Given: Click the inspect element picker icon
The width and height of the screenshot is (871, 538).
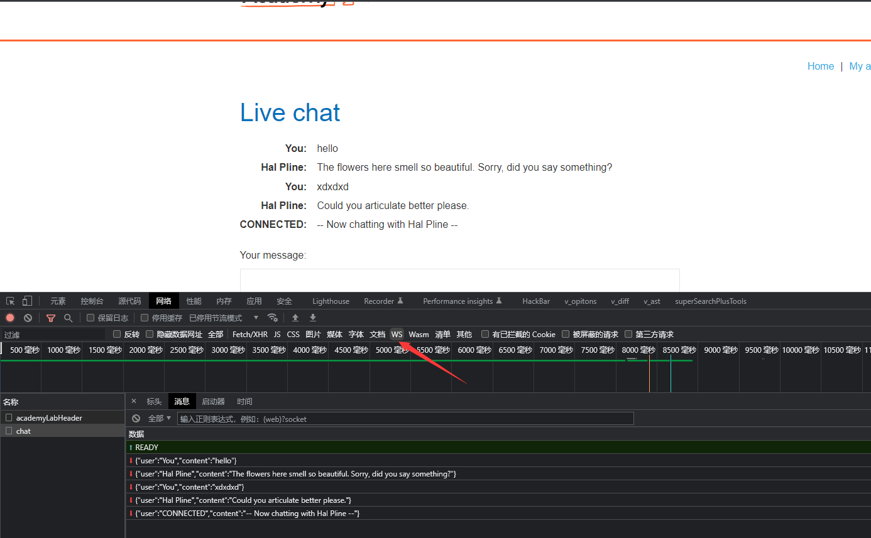Looking at the screenshot, I should coord(10,301).
